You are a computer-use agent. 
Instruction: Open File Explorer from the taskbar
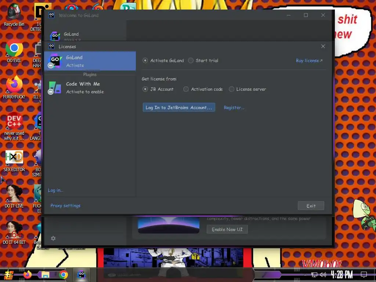tap(45, 275)
